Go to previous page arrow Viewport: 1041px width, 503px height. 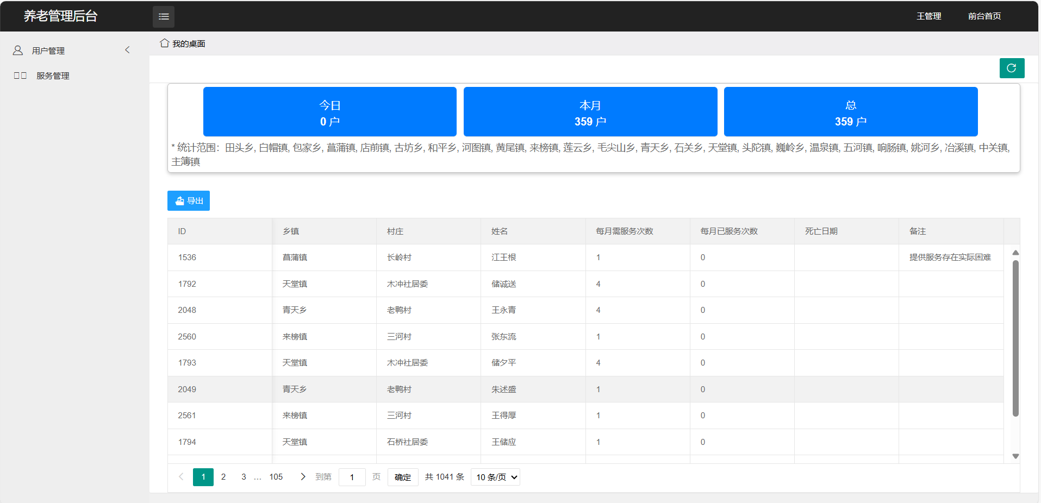181,477
